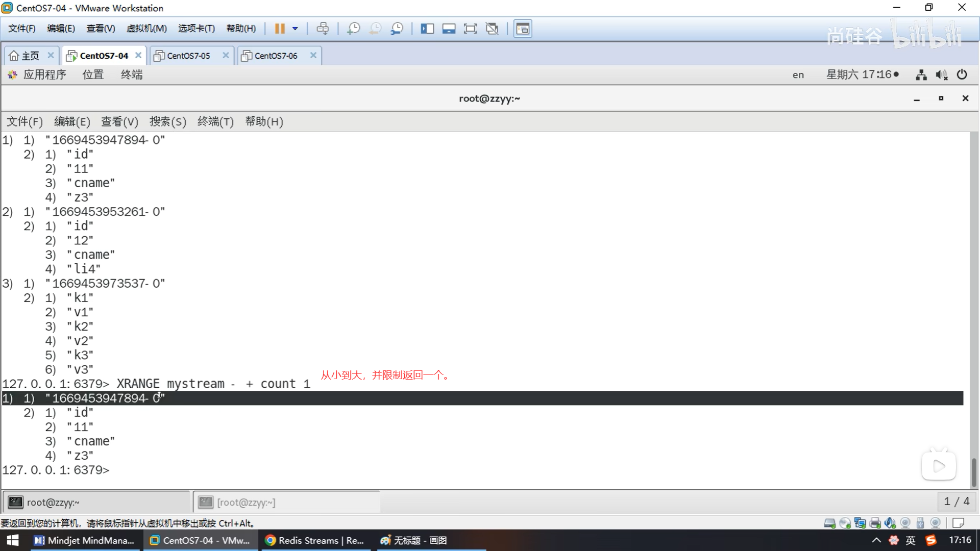
Task: Close the CentOS7-06 tab
Action: (313, 55)
